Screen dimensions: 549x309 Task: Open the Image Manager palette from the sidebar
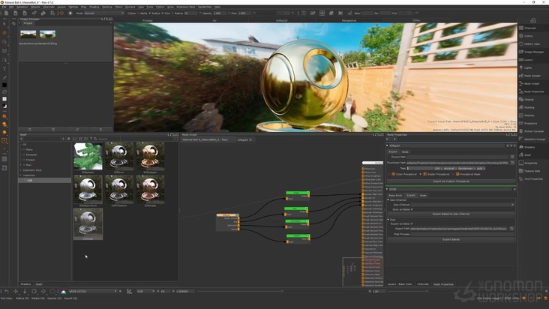click(533, 52)
